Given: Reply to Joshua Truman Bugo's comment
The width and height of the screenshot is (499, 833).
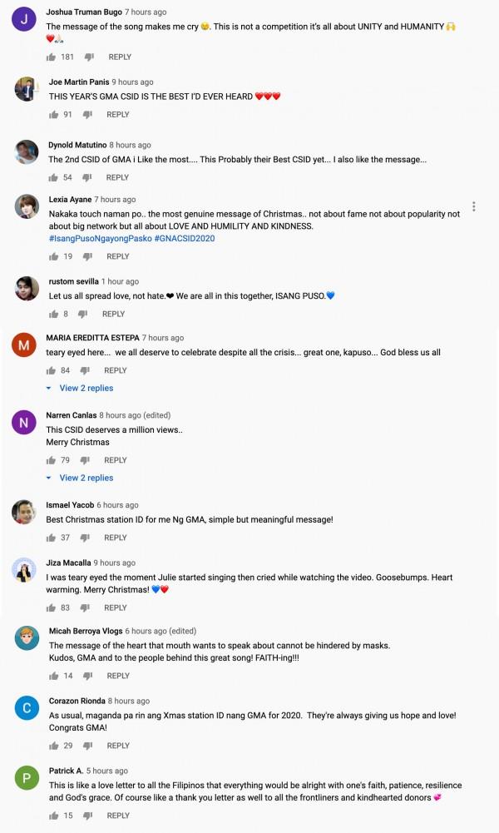Looking at the screenshot, I should pos(120,57).
